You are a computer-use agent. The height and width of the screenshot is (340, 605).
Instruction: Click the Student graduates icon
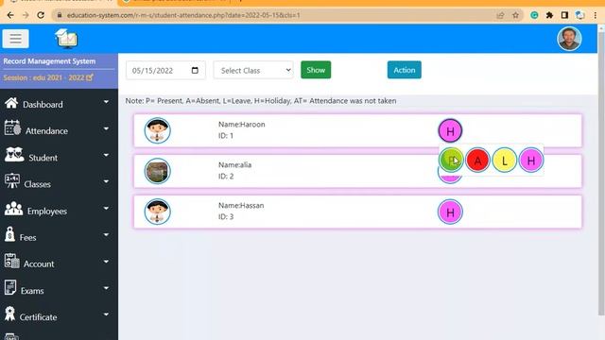(14, 154)
